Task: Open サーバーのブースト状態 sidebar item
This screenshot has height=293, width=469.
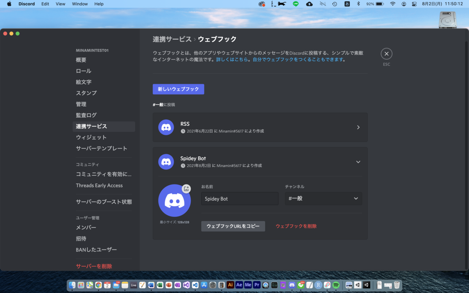Action: pos(104,202)
